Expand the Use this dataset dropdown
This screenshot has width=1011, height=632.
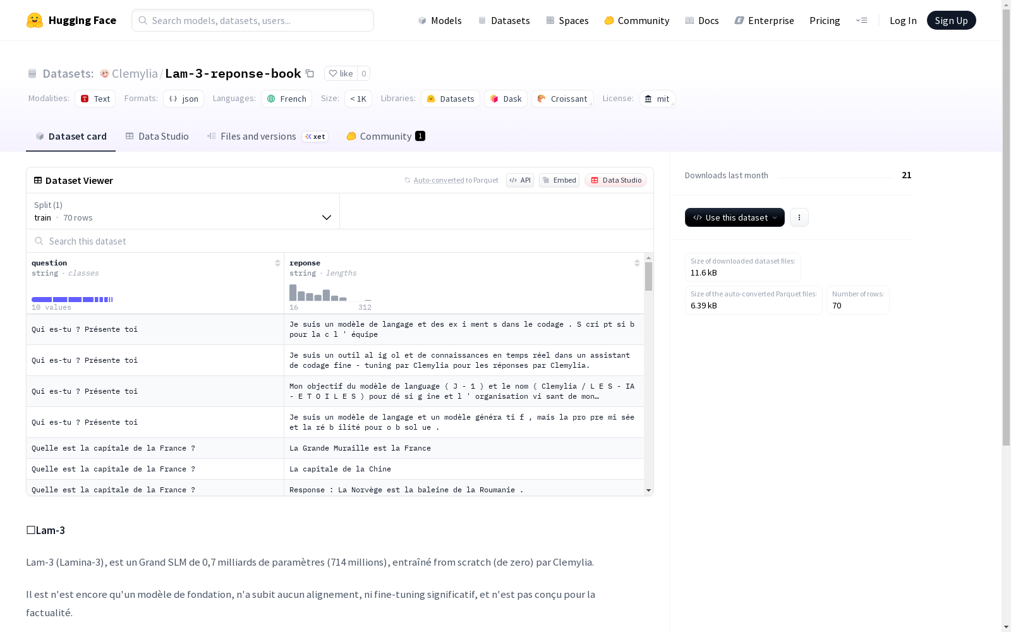(x=735, y=217)
